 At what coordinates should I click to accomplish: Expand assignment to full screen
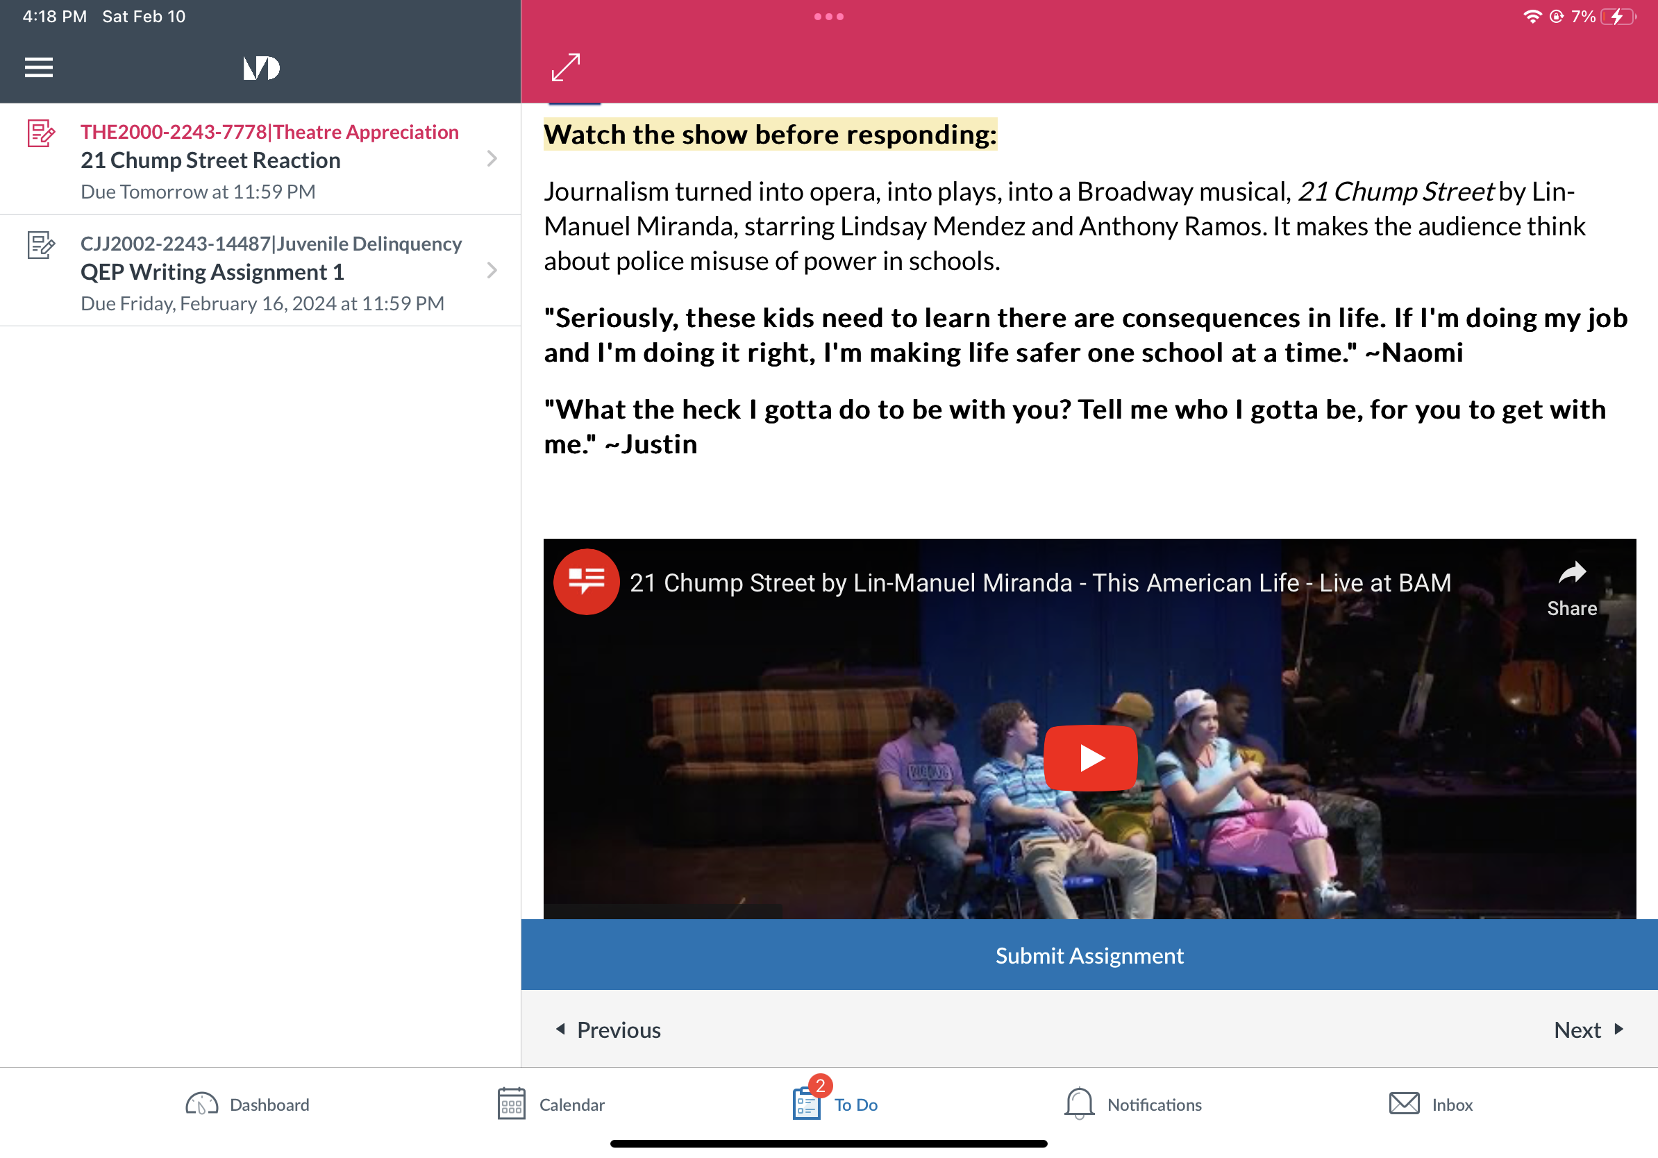[x=565, y=67]
